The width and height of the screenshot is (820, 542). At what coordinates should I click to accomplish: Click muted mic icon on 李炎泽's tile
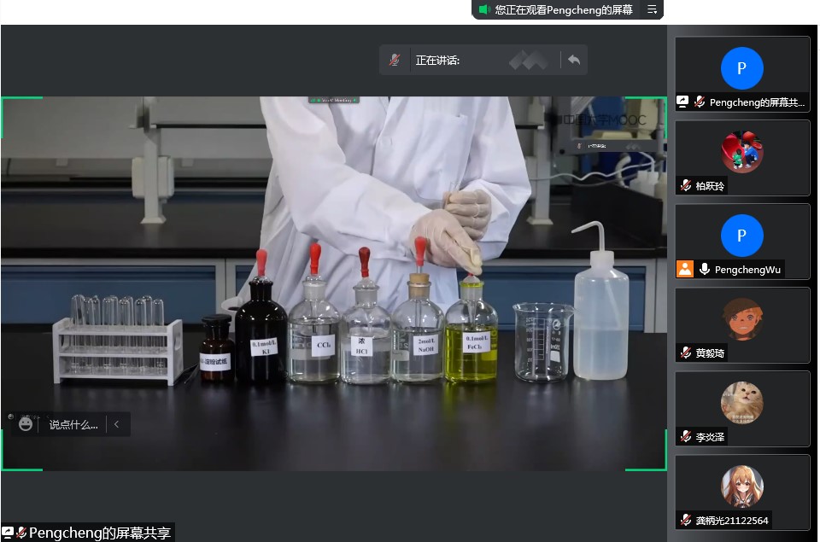click(x=686, y=436)
